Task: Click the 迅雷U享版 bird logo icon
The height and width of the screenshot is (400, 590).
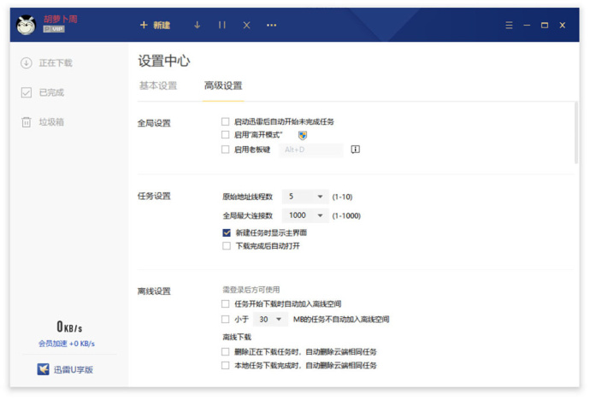Action: pyautogui.click(x=44, y=369)
